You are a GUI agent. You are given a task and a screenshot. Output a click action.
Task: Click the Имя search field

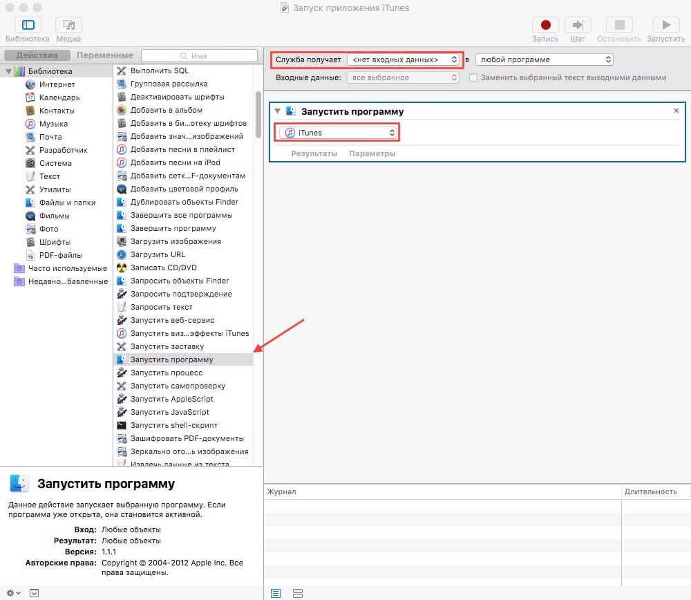199,55
